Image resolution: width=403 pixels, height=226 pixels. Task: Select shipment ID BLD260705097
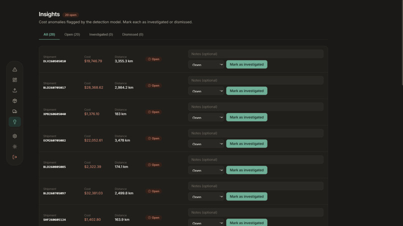(54, 194)
